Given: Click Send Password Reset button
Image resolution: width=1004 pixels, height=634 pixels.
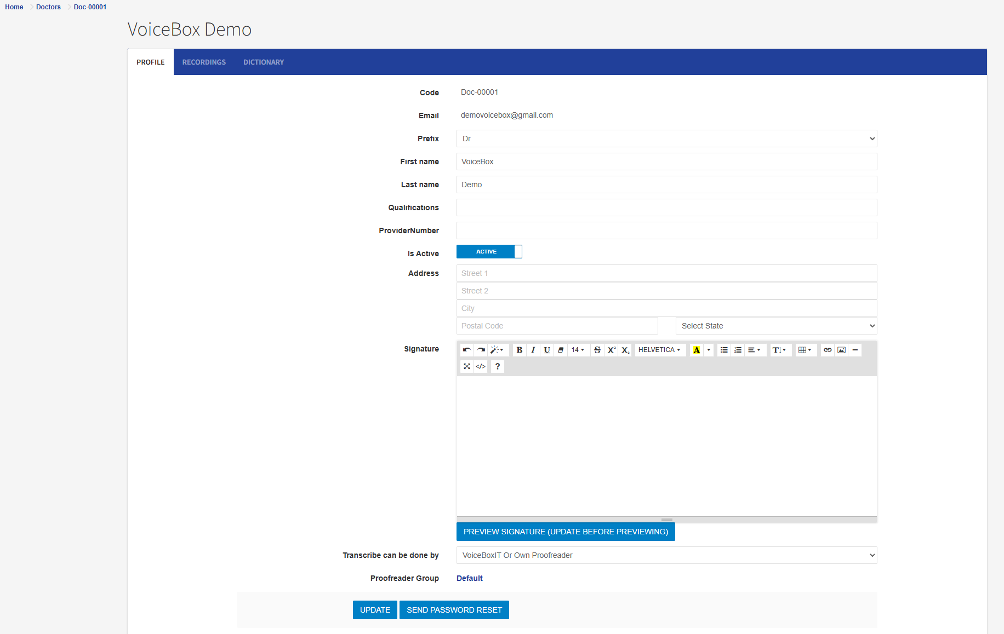Looking at the screenshot, I should point(454,610).
